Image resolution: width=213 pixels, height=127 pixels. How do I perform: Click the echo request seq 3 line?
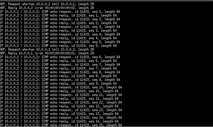60,27
